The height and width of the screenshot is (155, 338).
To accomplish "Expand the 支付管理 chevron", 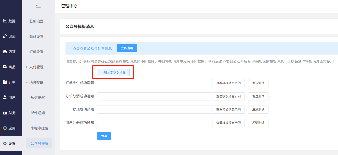I will [26, 67].
